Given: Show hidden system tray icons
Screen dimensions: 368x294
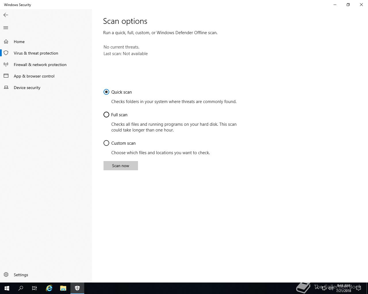Looking at the screenshot, I should [317, 288].
